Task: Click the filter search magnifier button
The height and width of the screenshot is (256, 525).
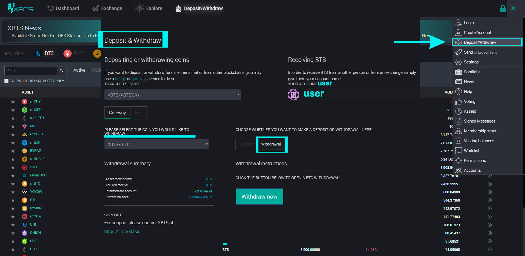Action: [x=62, y=71]
